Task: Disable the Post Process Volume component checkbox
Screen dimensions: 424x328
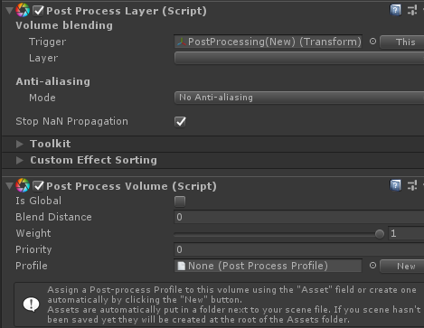Action: (39, 186)
